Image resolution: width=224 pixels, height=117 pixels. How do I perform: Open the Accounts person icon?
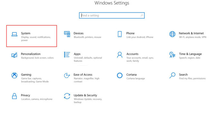120,55
